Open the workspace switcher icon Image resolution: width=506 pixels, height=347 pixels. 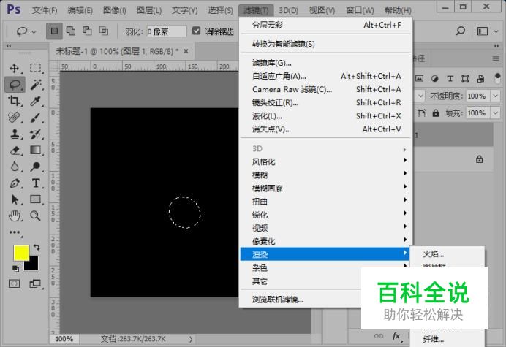[483, 31]
